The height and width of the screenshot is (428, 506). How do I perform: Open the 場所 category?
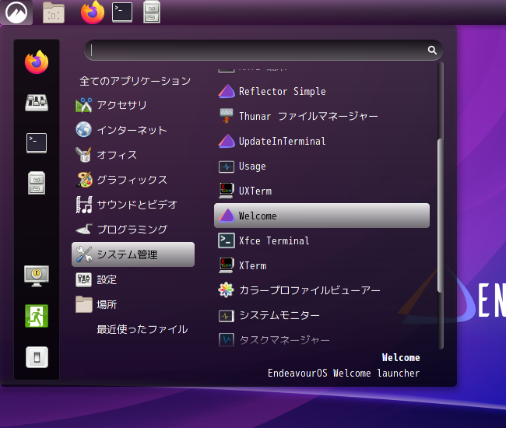(x=133, y=304)
